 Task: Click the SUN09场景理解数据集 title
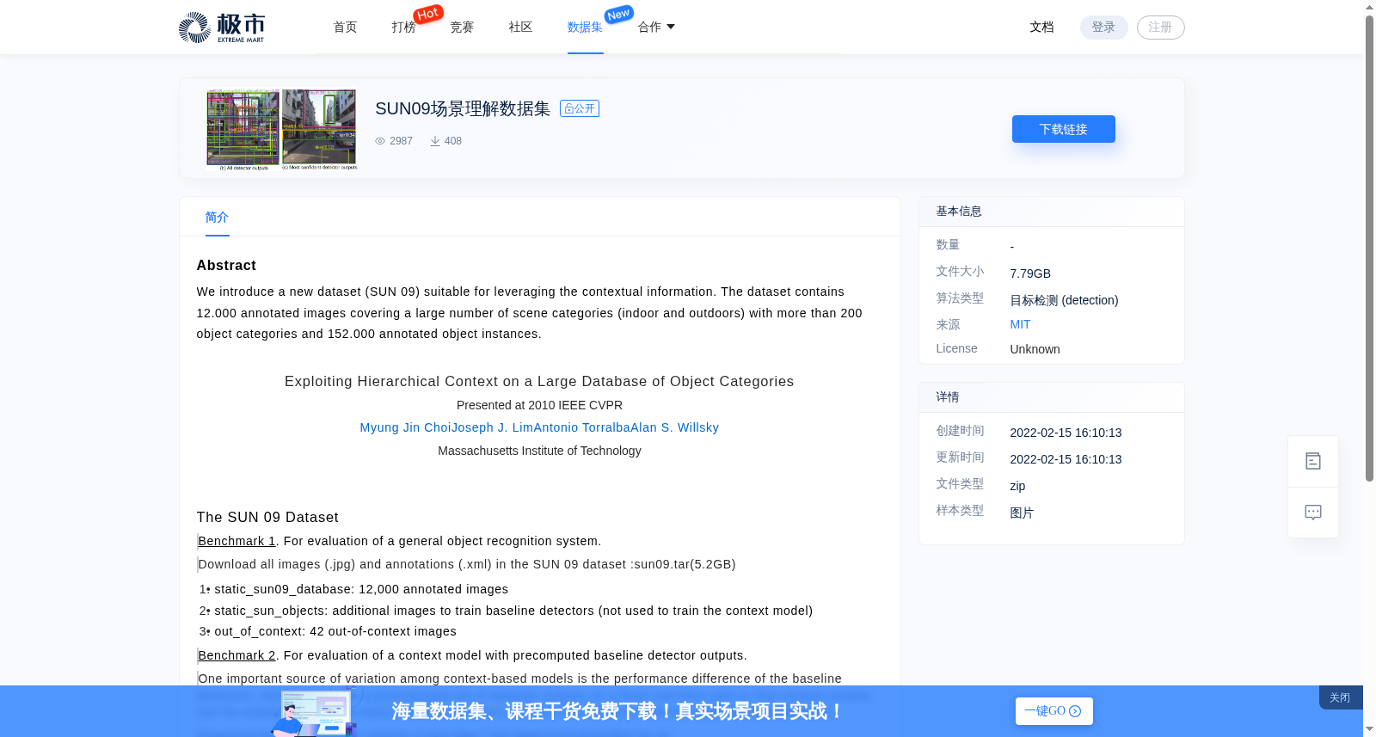point(463,108)
